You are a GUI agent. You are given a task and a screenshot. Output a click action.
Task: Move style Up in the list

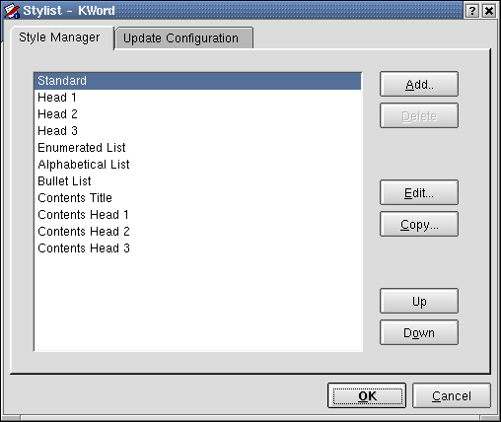(419, 301)
